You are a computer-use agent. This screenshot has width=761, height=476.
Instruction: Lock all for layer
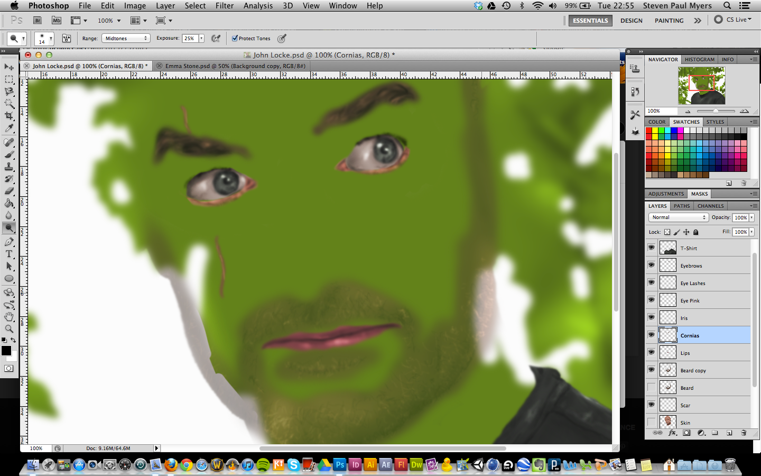pyautogui.click(x=696, y=232)
